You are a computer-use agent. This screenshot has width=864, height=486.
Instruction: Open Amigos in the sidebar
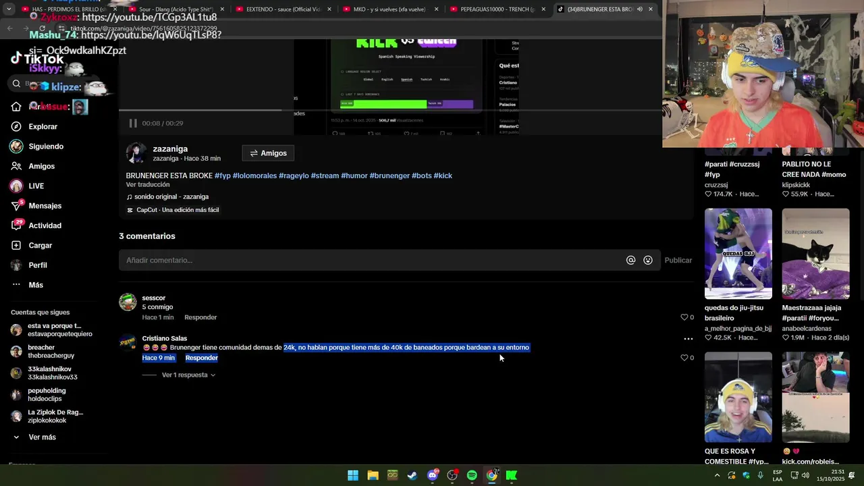(x=41, y=166)
